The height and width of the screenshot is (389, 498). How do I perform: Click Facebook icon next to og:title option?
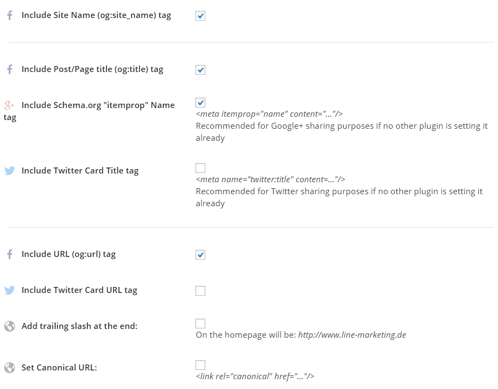pos(10,69)
